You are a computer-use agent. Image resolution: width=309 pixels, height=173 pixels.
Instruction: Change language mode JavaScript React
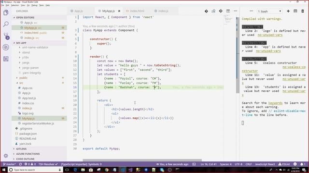coord(265,164)
